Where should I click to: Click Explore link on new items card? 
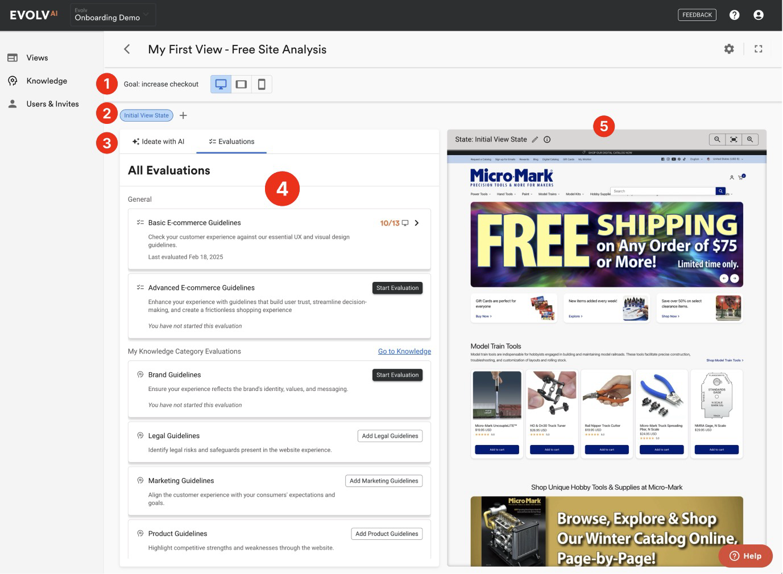575,316
